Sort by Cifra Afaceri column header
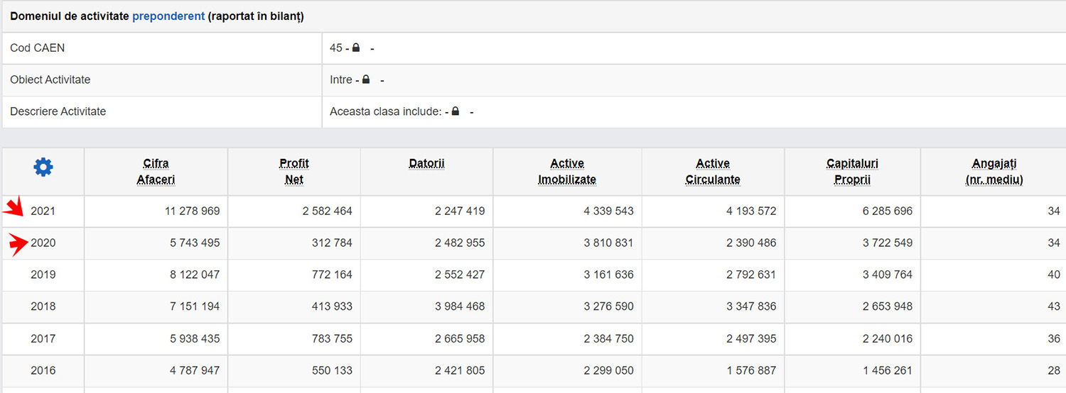This screenshot has height=393, width=1066. tap(156, 172)
